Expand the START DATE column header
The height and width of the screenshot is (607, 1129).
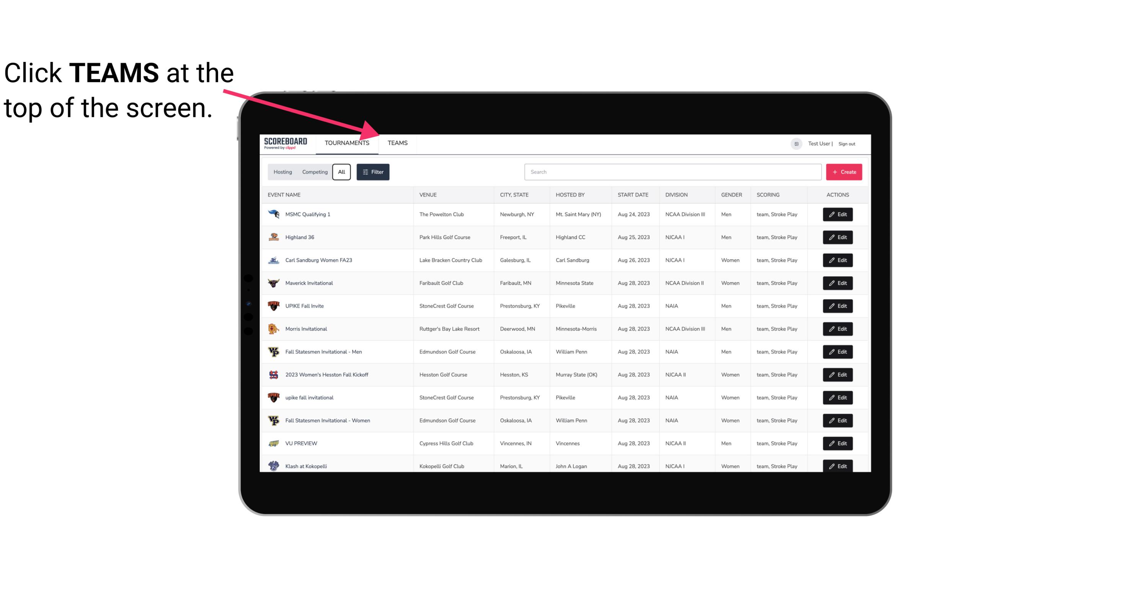point(632,194)
